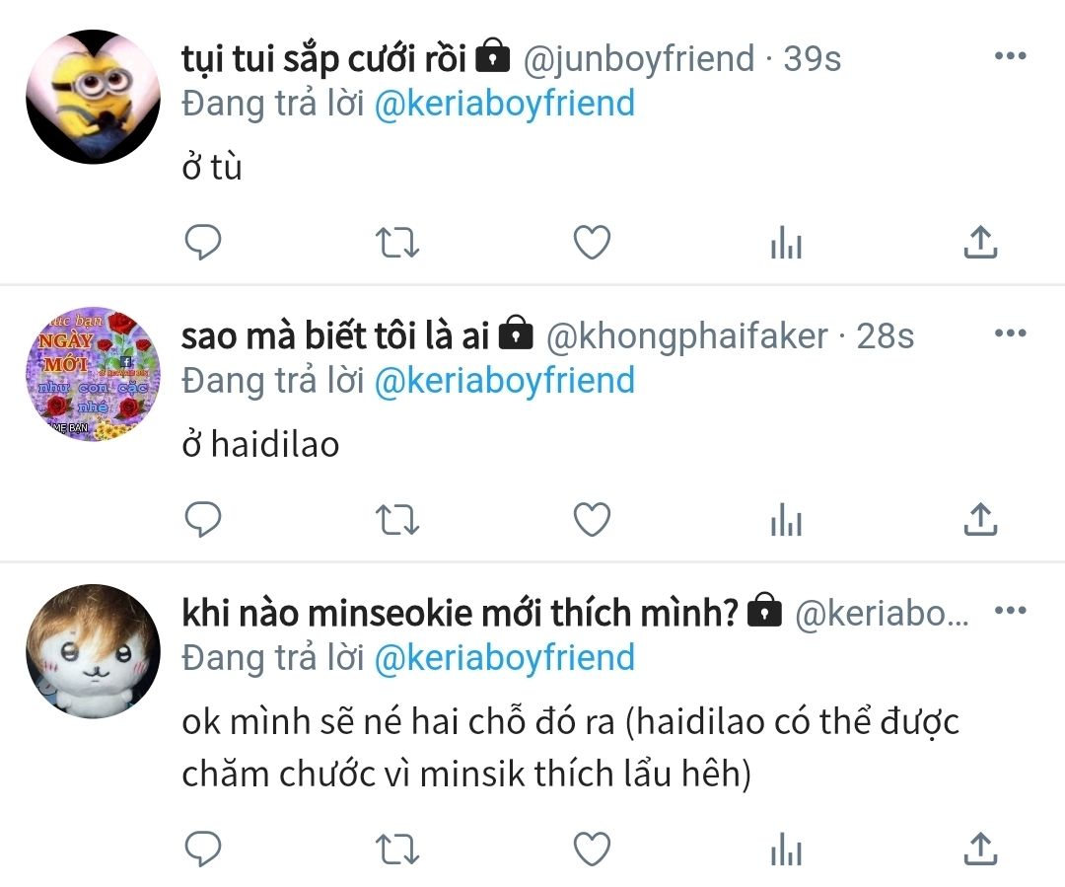Reply to the "ở haidilao" tweet
This screenshot has height=887, width=1065.
pos(203,519)
